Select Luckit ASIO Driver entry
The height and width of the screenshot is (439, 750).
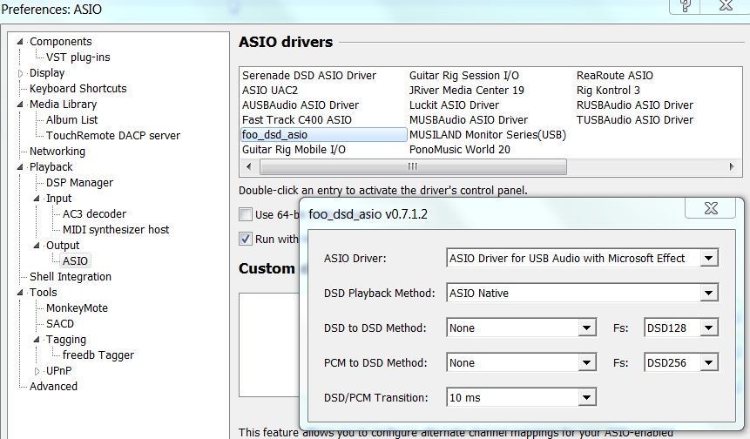pyautogui.click(x=454, y=105)
